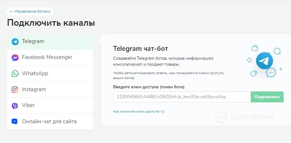Choose the Instagram channel tab
Image resolution: width=291 pixels, height=143 pixels.
(x=50, y=90)
